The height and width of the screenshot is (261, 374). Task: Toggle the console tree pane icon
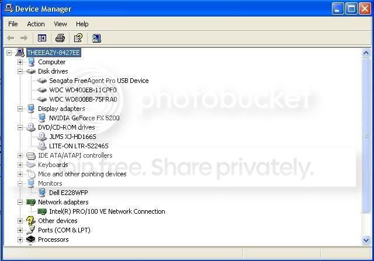42,38
